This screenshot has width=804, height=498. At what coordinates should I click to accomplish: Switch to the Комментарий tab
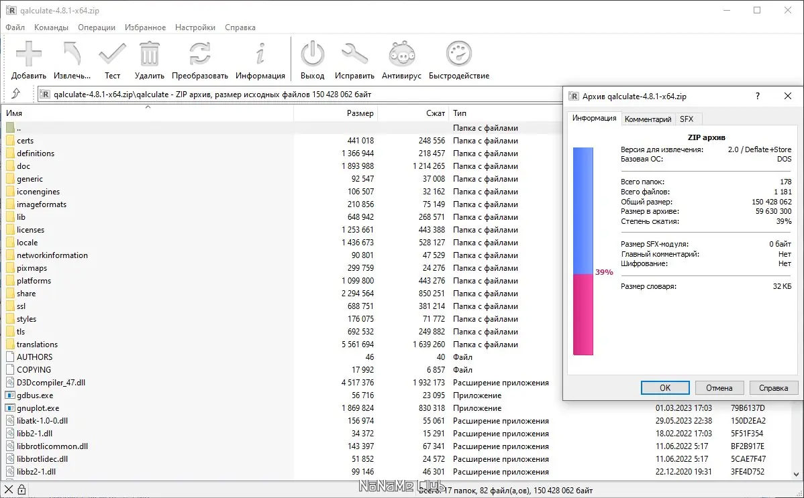[x=648, y=119]
